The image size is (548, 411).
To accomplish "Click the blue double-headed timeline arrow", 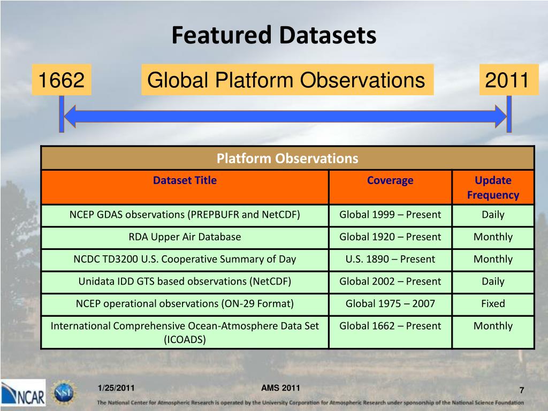I will click(x=286, y=116).
